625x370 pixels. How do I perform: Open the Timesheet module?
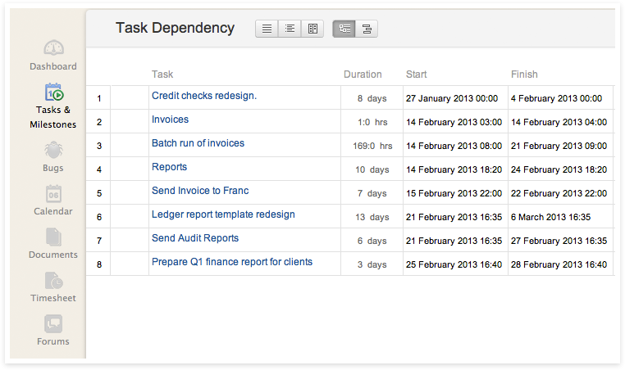pyautogui.click(x=53, y=288)
